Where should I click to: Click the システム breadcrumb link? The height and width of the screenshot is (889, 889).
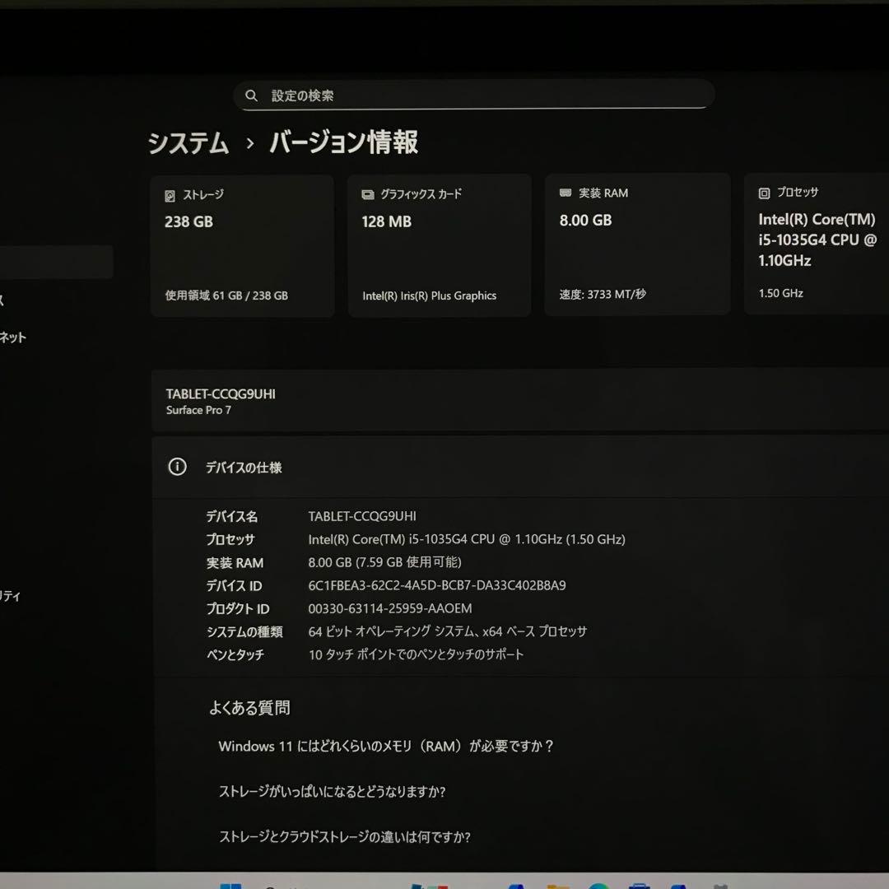point(188,143)
